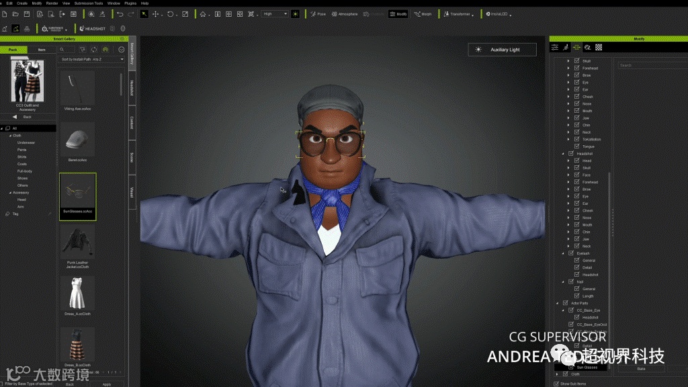688x387 pixels.
Task: Click Back under the CC3 Outfit pack
Action: (27, 117)
